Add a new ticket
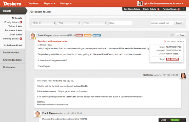The height and width of the screenshot is (122, 189). pos(13,45)
